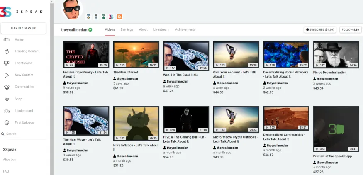Image resolution: width=363 pixels, height=175 pixels.
Task: Click the theycallmedan channel name heading
Action: point(74,29)
